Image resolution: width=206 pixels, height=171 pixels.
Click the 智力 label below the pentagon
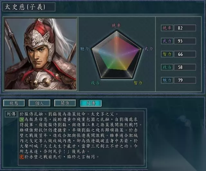click(x=138, y=83)
